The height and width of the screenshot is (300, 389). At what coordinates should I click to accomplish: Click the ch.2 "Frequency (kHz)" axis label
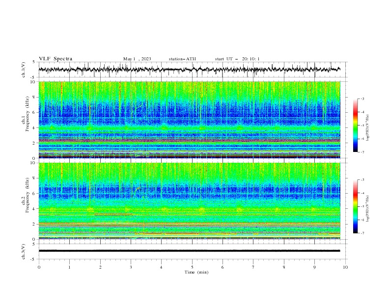click(28, 195)
